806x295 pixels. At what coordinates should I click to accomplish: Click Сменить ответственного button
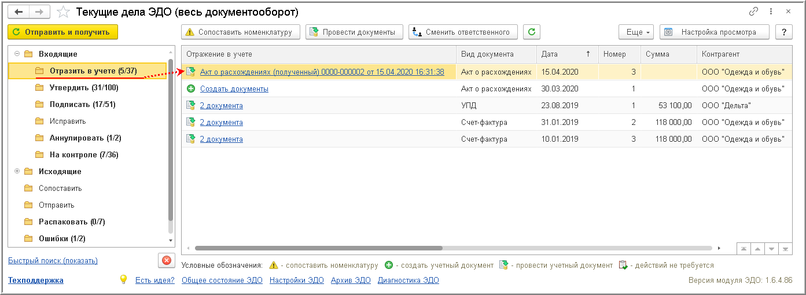[463, 32]
